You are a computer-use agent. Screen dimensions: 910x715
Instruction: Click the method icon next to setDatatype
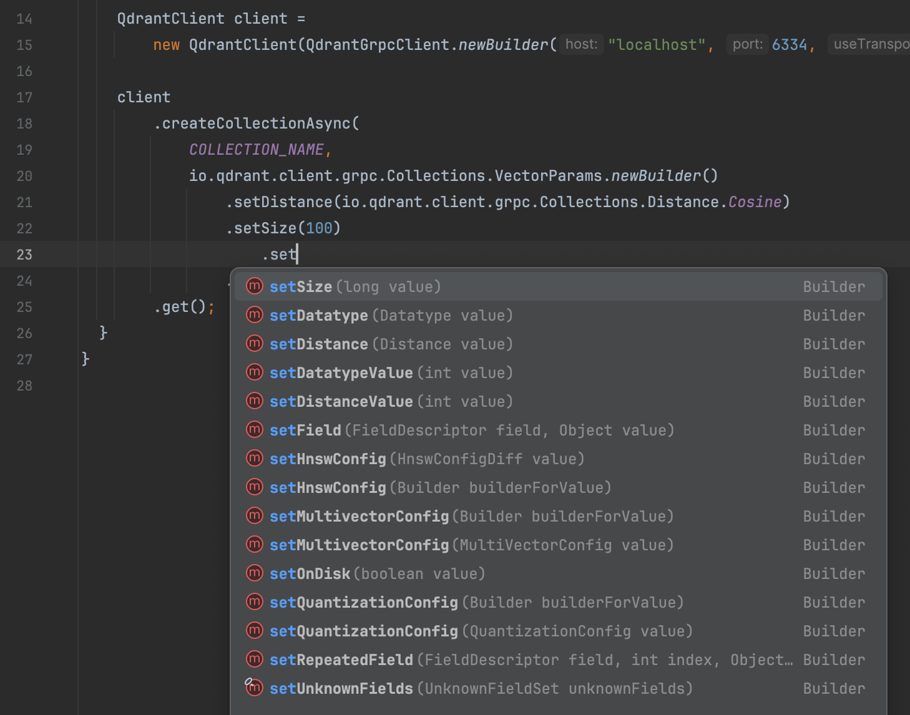pyautogui.click(x=255, y=315)
